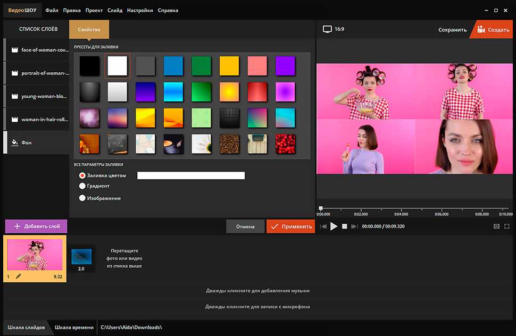The width and height of the screenshot is (516, 336).
Task: Click the skip forward icon in the player
Action: point(354,226)
